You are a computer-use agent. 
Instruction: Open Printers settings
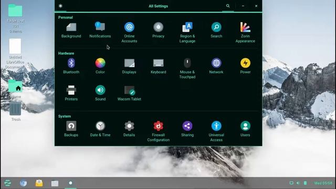click(71, 93)
